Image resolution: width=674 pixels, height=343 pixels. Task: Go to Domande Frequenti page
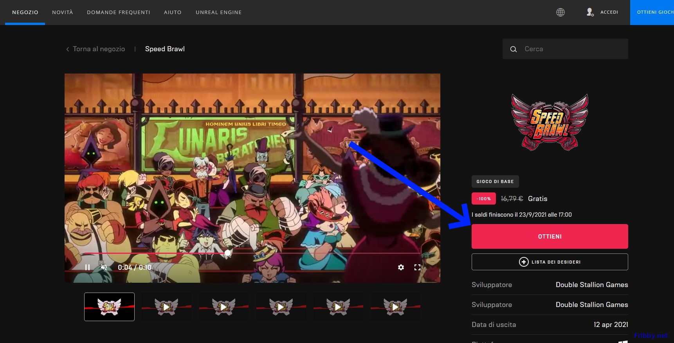pos(118,13)
